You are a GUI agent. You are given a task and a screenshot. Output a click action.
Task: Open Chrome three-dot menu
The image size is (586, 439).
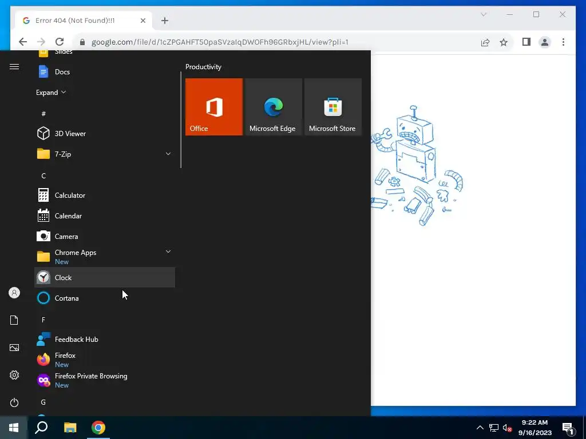point(563,42)
